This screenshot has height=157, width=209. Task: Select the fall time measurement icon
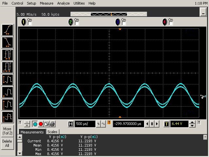tap(8, 42)
